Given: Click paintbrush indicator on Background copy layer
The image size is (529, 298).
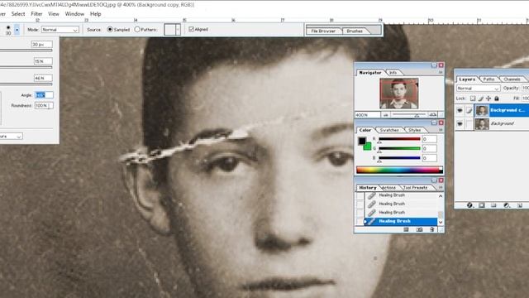Looking at the screenshot, I should (x=469, y=110).
